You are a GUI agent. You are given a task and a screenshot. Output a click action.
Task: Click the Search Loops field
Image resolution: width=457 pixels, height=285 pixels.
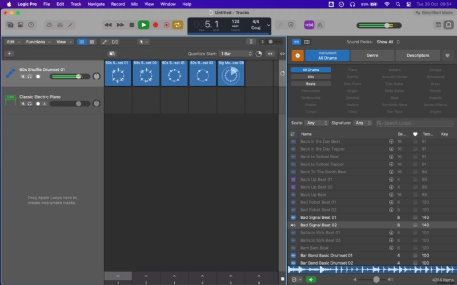click(x=415, y=123)
